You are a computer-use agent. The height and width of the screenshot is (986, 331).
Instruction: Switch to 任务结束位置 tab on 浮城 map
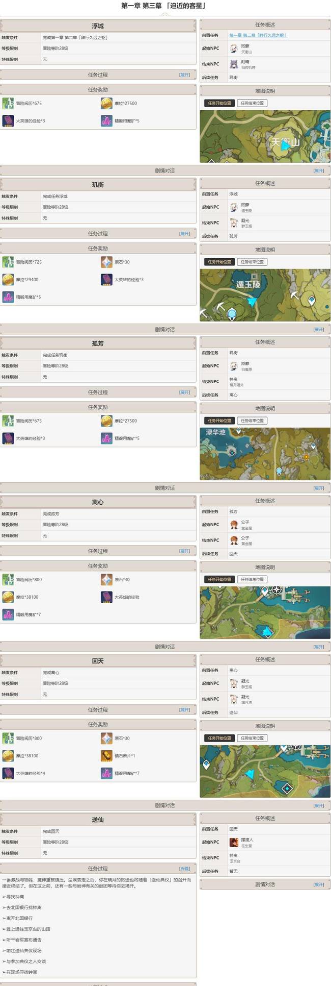tap(253, 103)
